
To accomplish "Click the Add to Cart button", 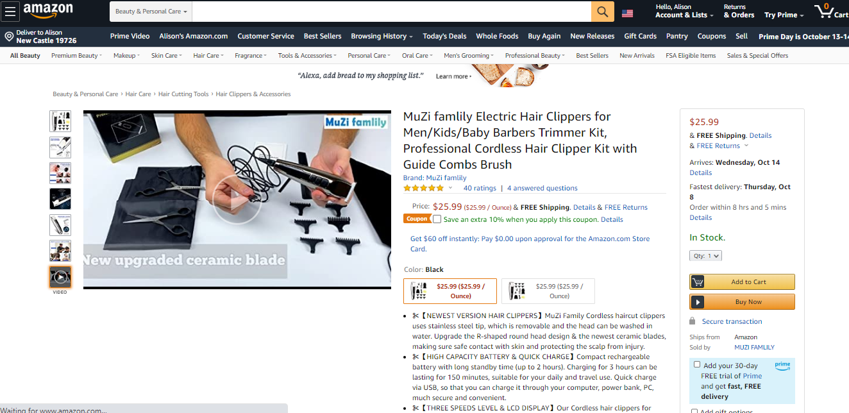I will [x=742, y=282].
